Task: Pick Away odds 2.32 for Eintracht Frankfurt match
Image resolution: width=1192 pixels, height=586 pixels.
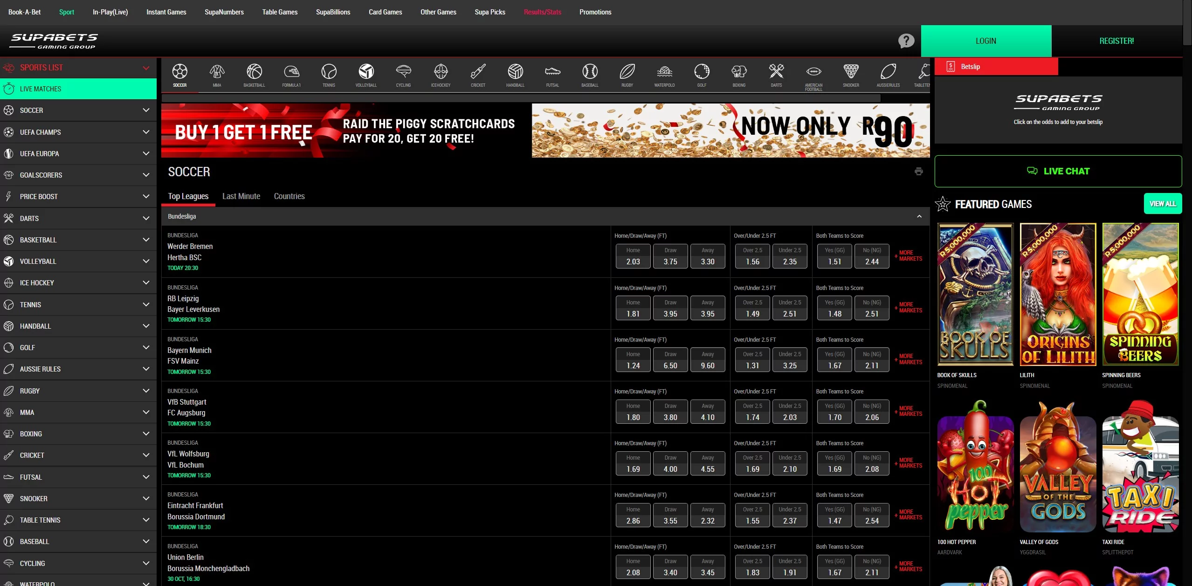Action: (x=707, y=515)
